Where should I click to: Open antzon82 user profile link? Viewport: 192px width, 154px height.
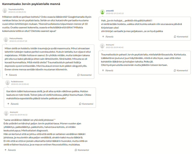coord(110,11)
